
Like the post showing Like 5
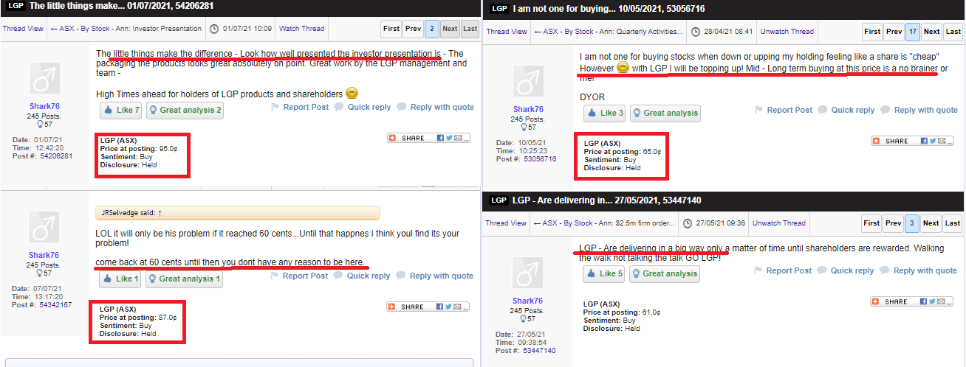(x=604, y=273)
